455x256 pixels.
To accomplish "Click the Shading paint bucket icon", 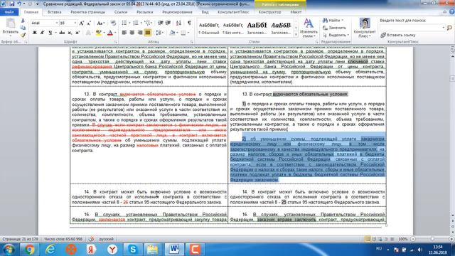I will coord(172,33).
